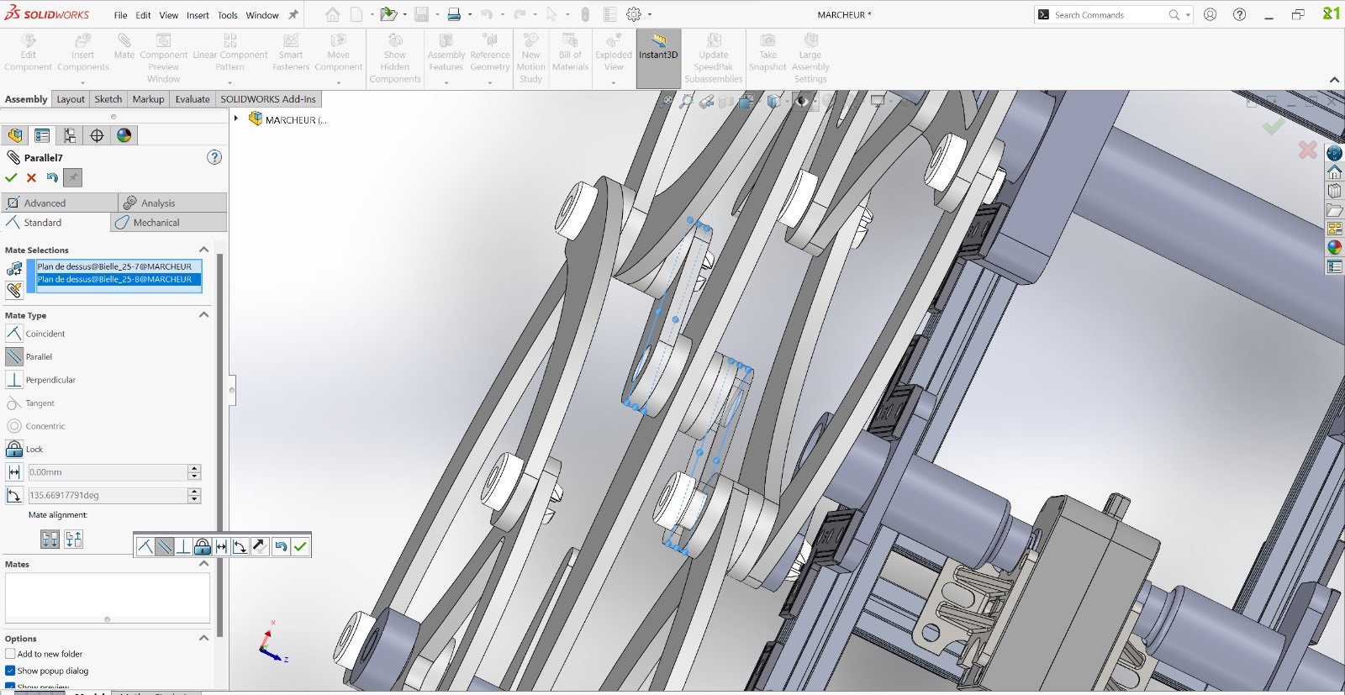Cancel the Parallel7 mate with red X
This screenshot has width=1345, height=695.
point(31,177)
